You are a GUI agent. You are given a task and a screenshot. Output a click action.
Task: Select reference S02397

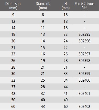point(84,54)
